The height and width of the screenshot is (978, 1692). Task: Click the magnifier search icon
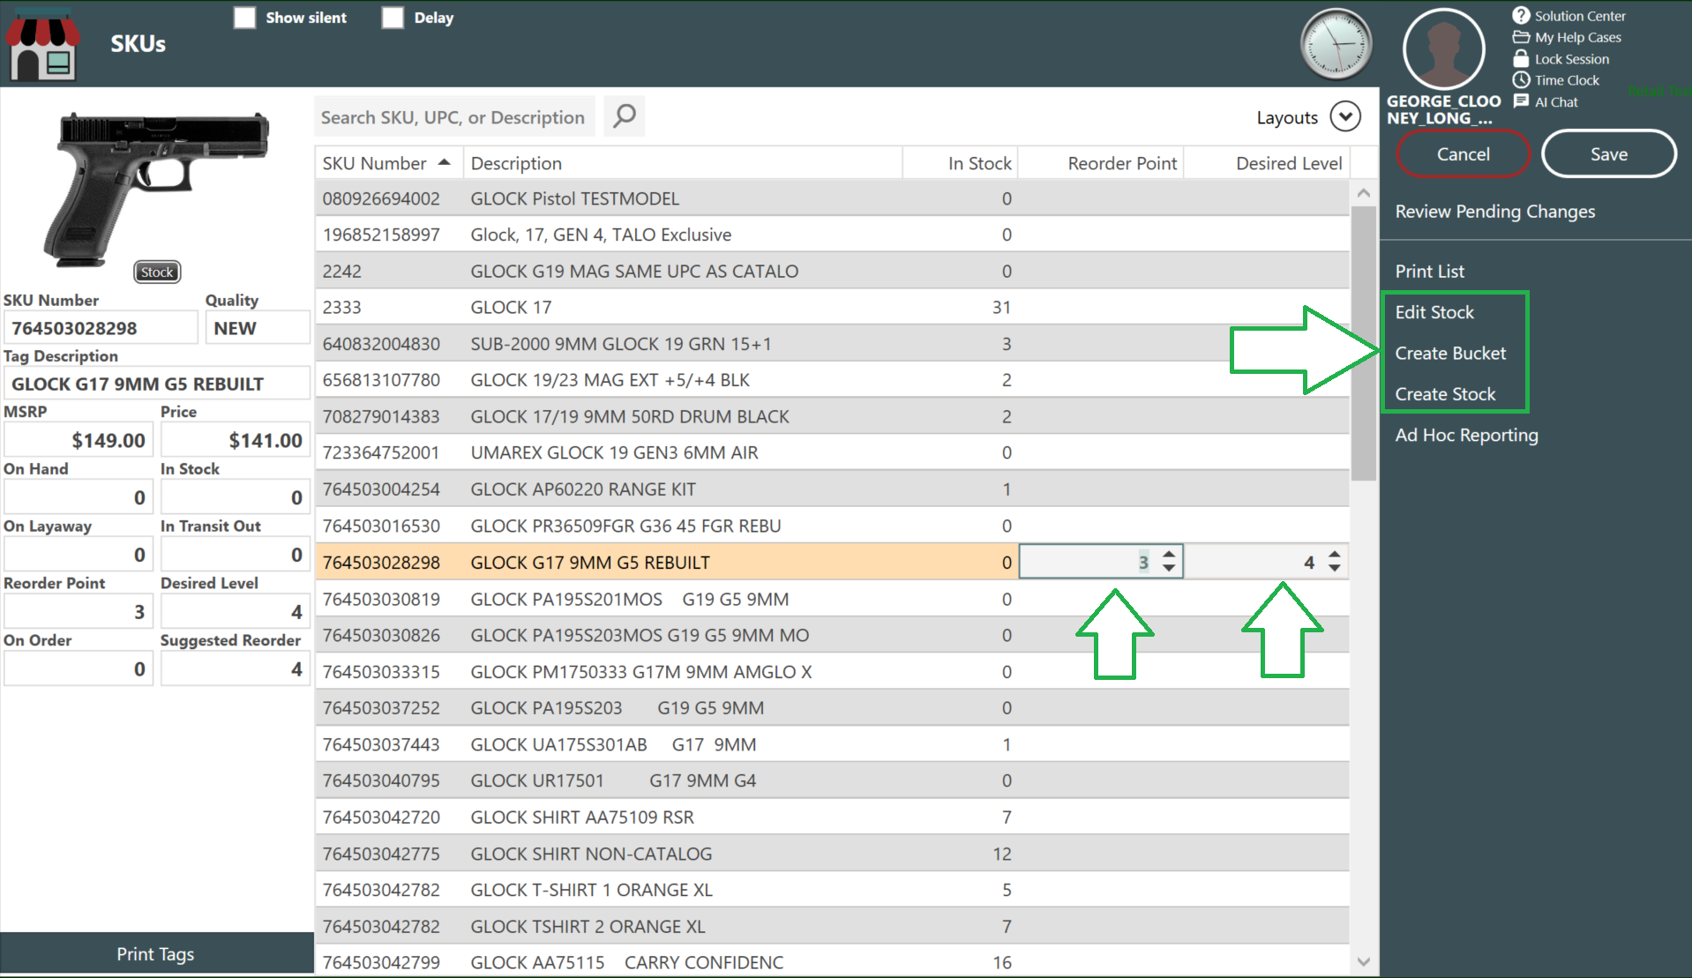click(624, 116)
